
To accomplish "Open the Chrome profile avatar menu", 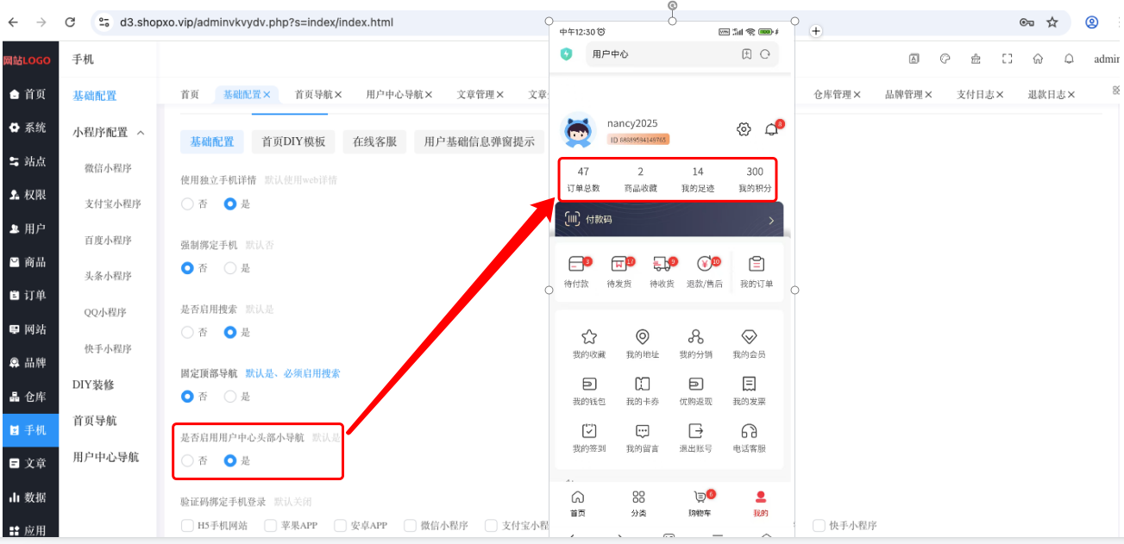I will [x=1092, y=22].
